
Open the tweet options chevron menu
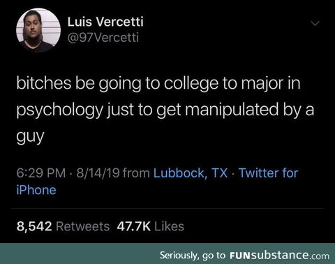pos(315,24)
